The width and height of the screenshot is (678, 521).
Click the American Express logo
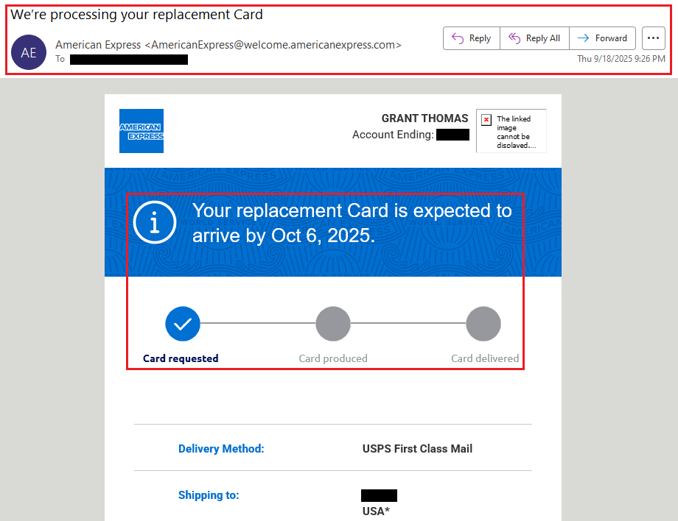[x=141, y=131]
